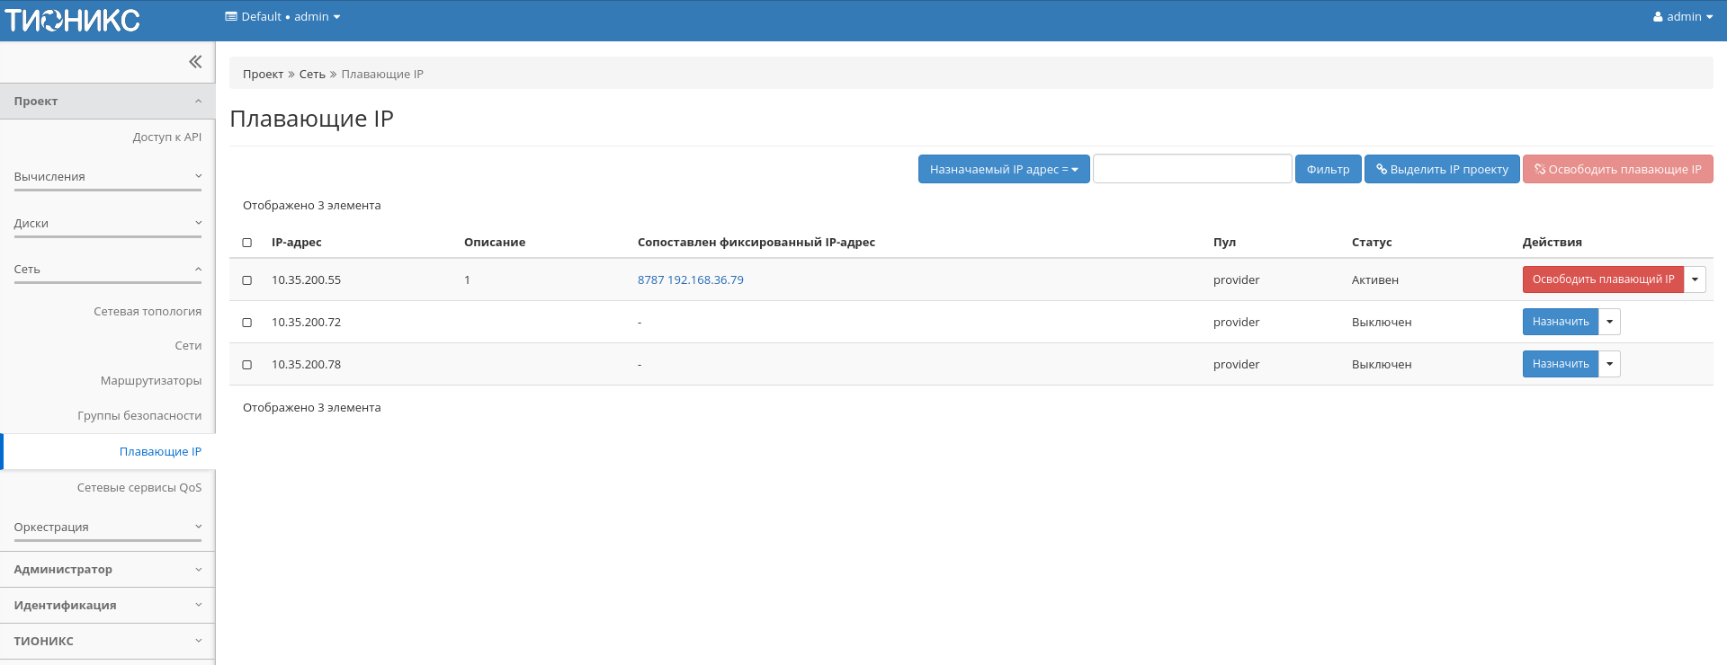
Task: Go to Сетевая топология menu item
Action: (148, 312)
